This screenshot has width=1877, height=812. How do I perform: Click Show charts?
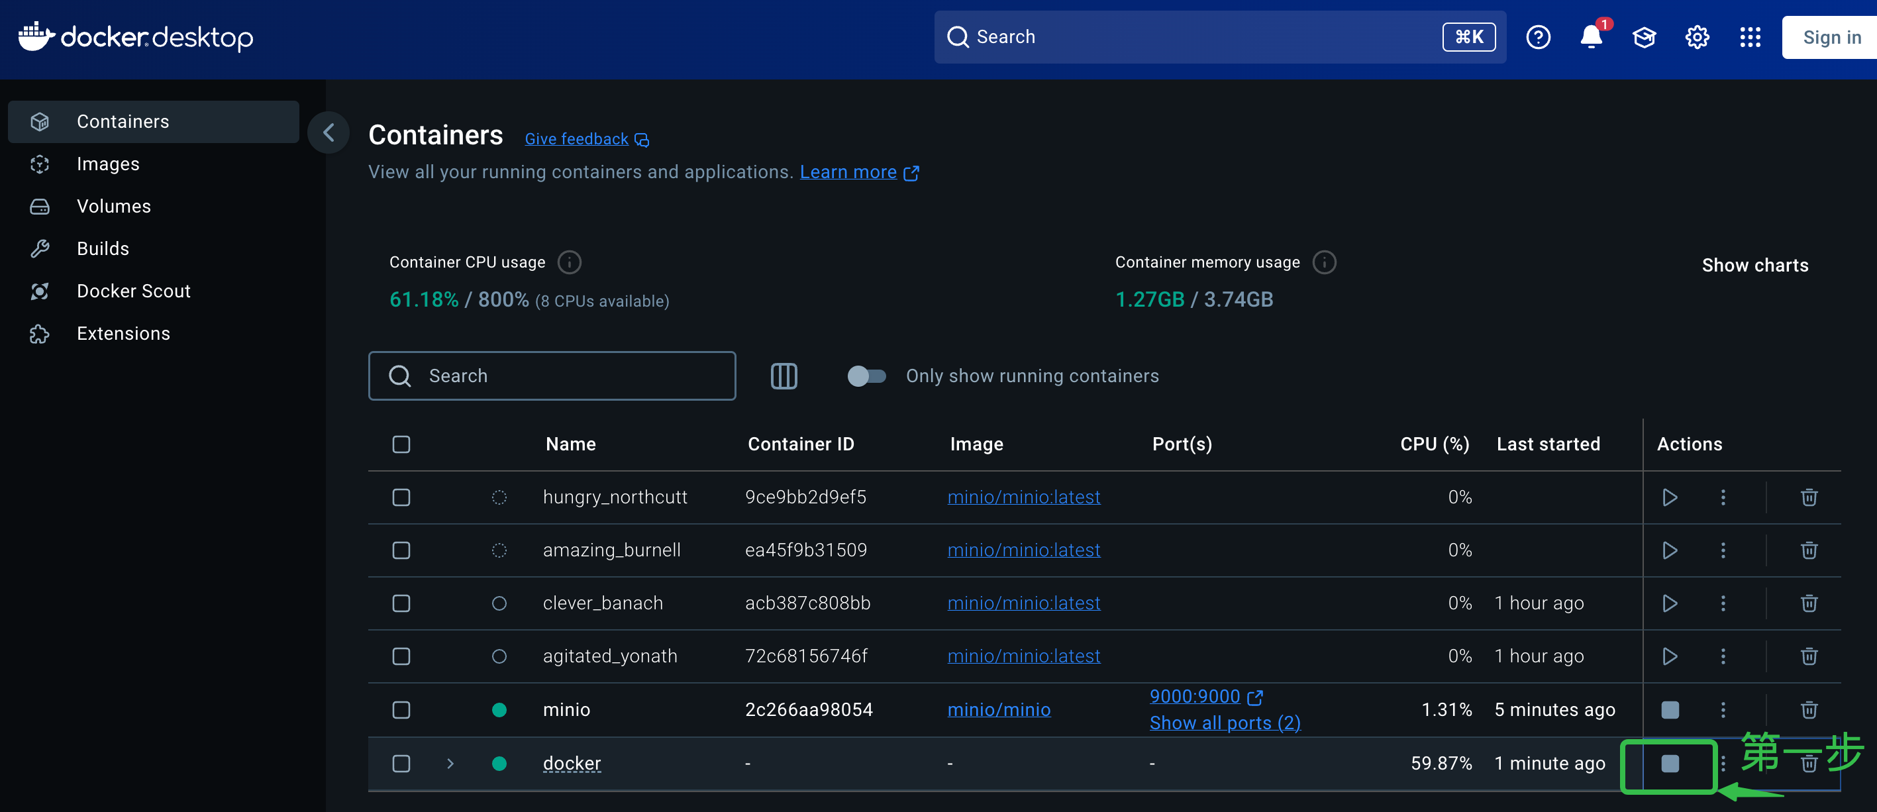point(1754,266)
